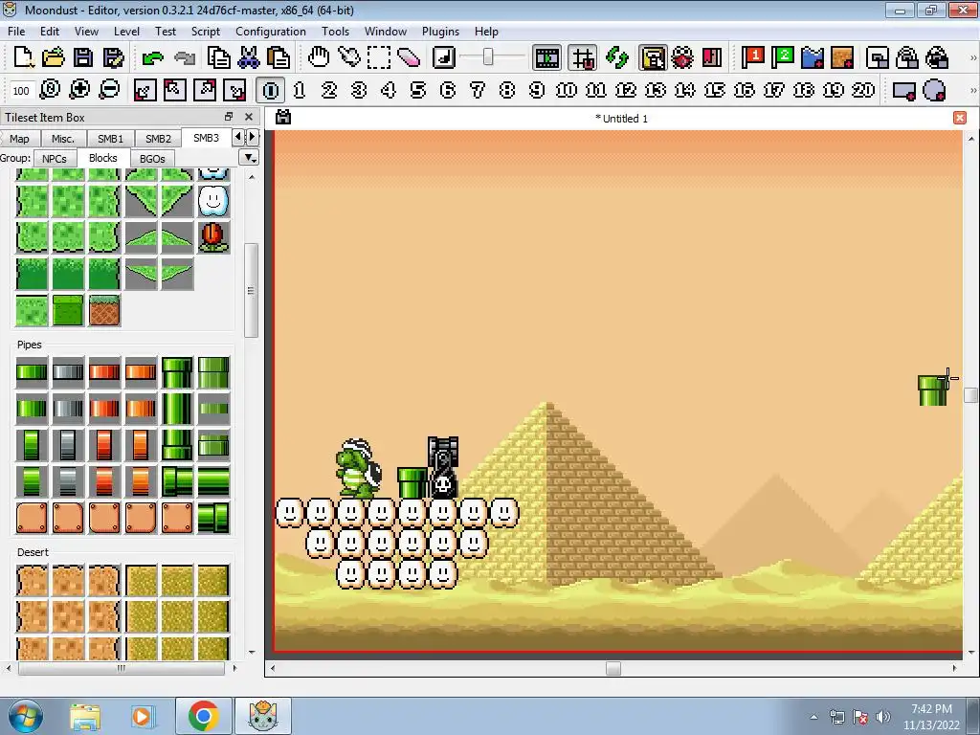Viewport: 980px width, 735px height.
Task: Open the Level menu
Action: pyautogui.click(x=126, y=32)
